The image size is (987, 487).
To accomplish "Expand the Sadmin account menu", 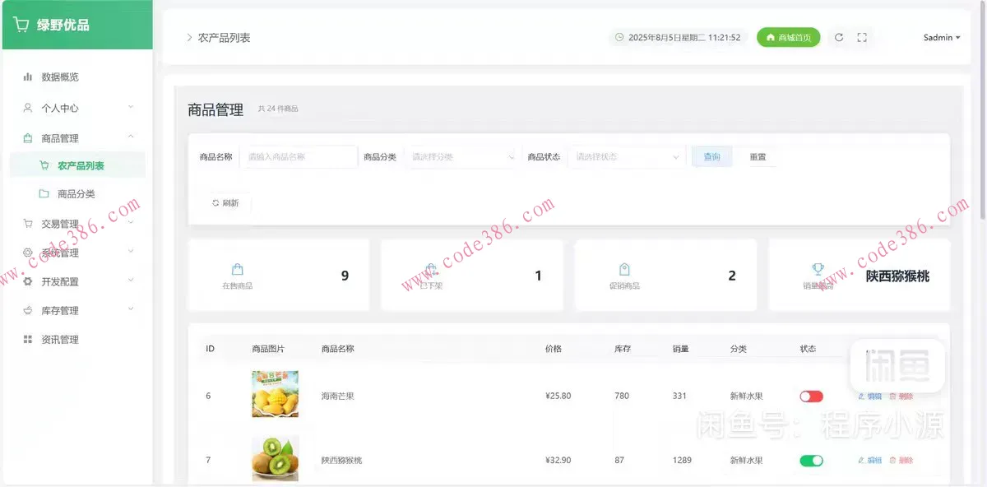I will [x=940, y=37].
